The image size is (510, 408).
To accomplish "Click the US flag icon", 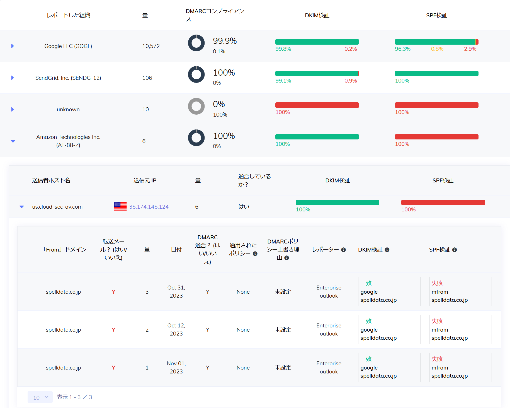I will 120,206.
